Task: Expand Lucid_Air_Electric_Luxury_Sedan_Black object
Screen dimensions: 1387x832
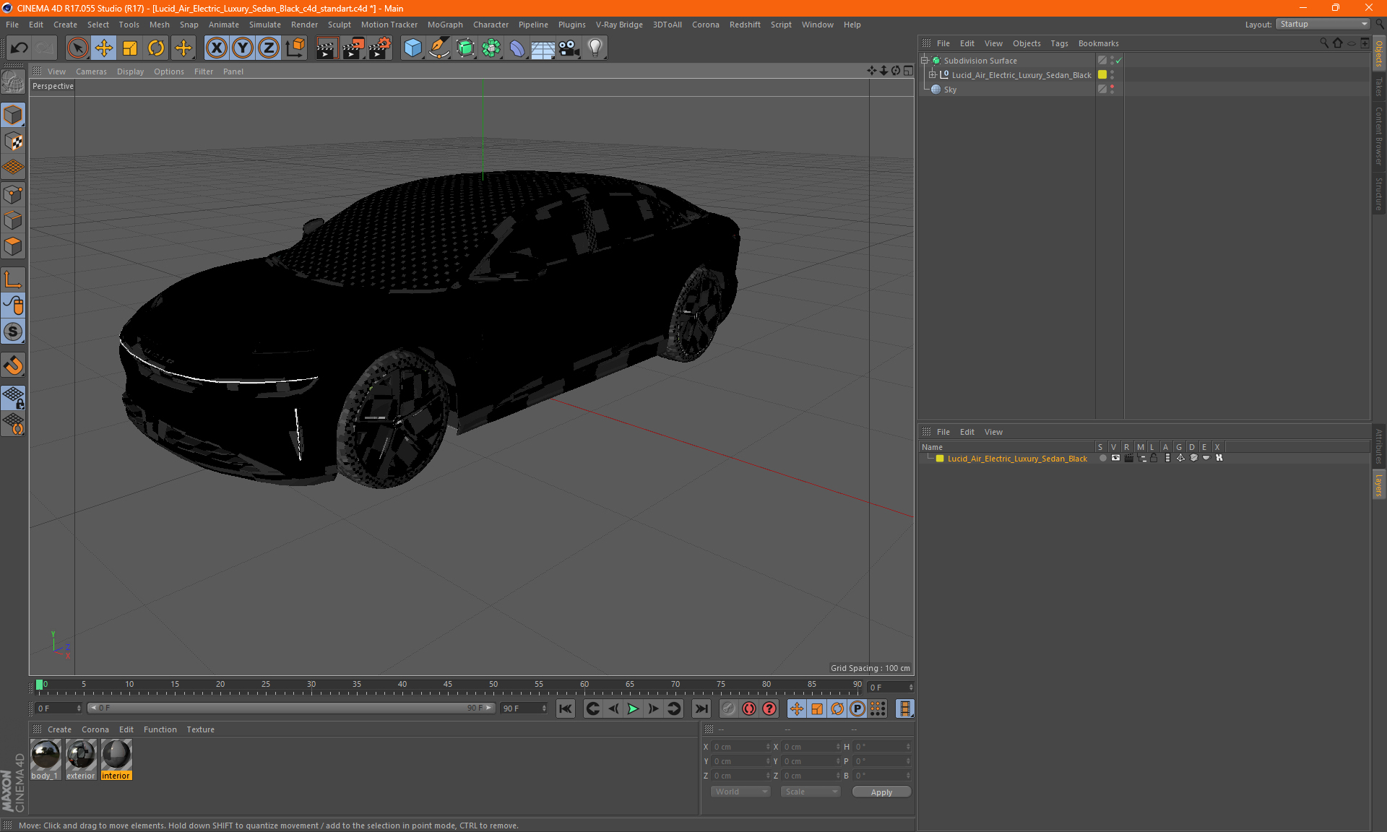Action: (933, 75)
